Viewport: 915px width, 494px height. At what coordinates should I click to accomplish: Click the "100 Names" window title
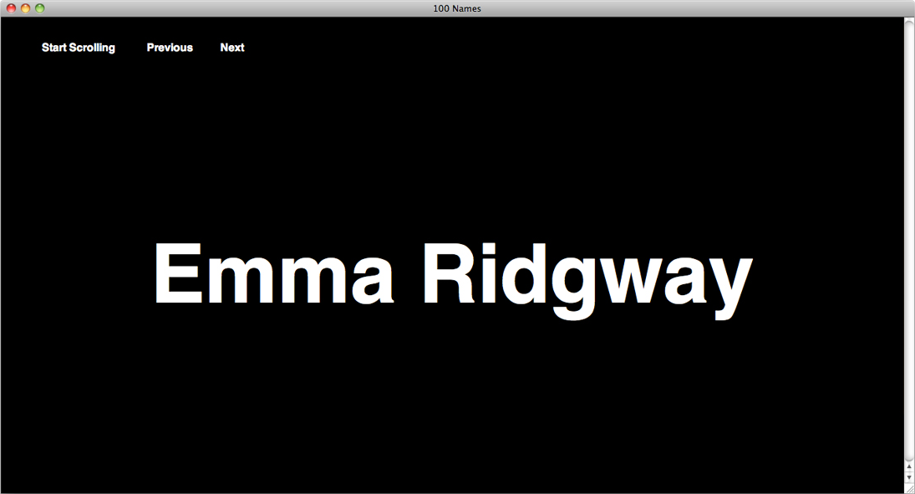pos(457,8)
